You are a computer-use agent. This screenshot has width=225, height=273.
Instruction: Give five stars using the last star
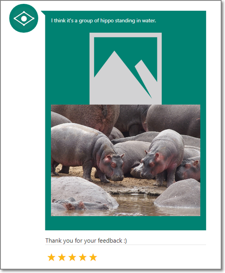coord(93,257)
